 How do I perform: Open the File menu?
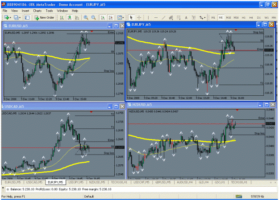5,11
